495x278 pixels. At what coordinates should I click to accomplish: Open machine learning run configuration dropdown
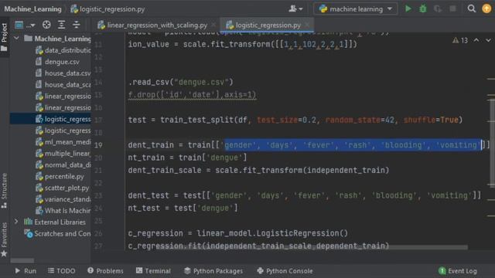[x=356, y=8]
